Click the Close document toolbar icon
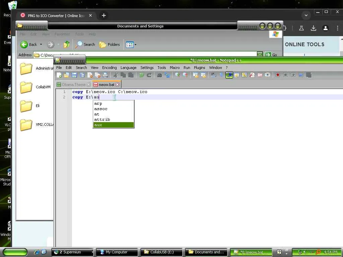The image size is (343, 257). tap(90, 75)
